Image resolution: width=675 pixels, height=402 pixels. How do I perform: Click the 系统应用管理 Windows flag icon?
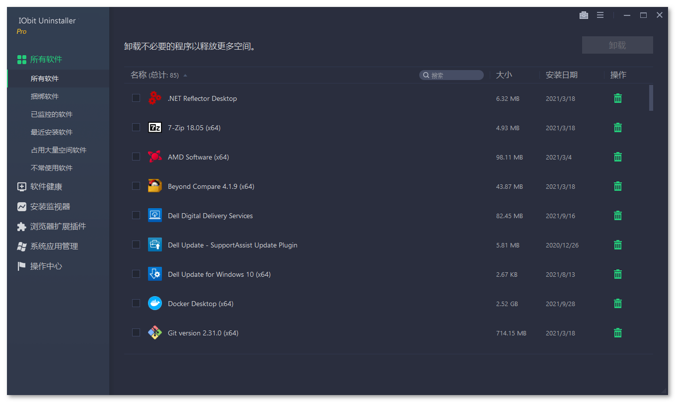[x=22, y=246]
